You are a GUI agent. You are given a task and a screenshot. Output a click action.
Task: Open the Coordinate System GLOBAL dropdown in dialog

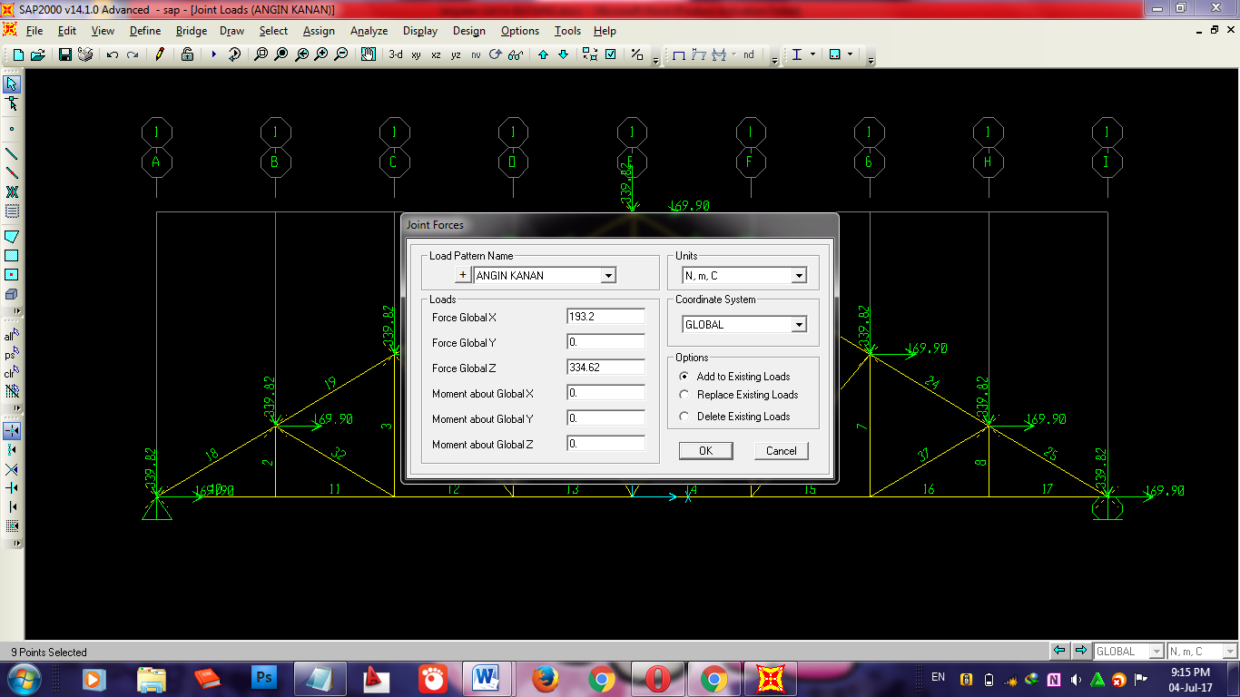(x=799, y=324)
